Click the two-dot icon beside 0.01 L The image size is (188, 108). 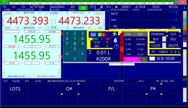pyautogui.click(x=90, y=52)
